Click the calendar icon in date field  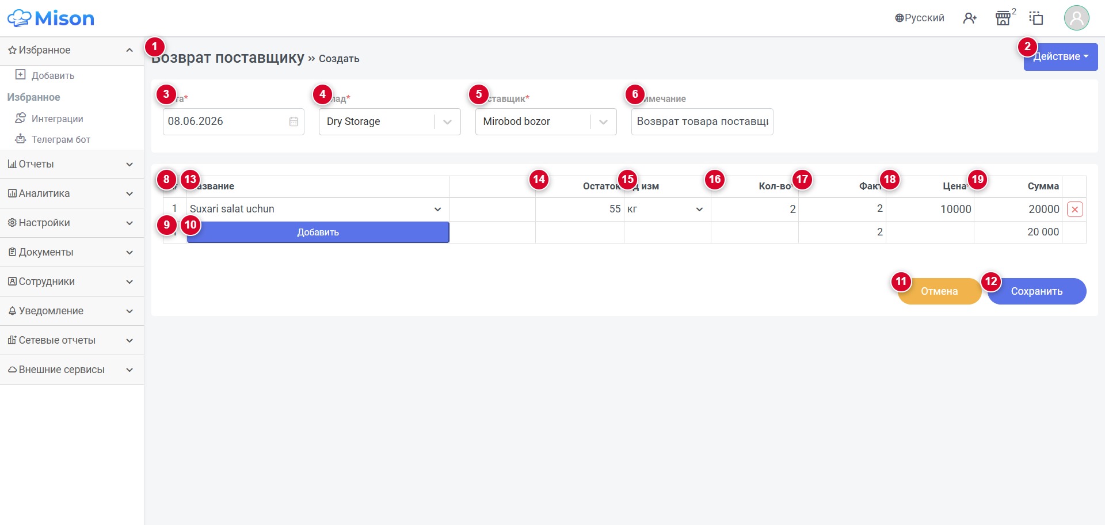294,121
